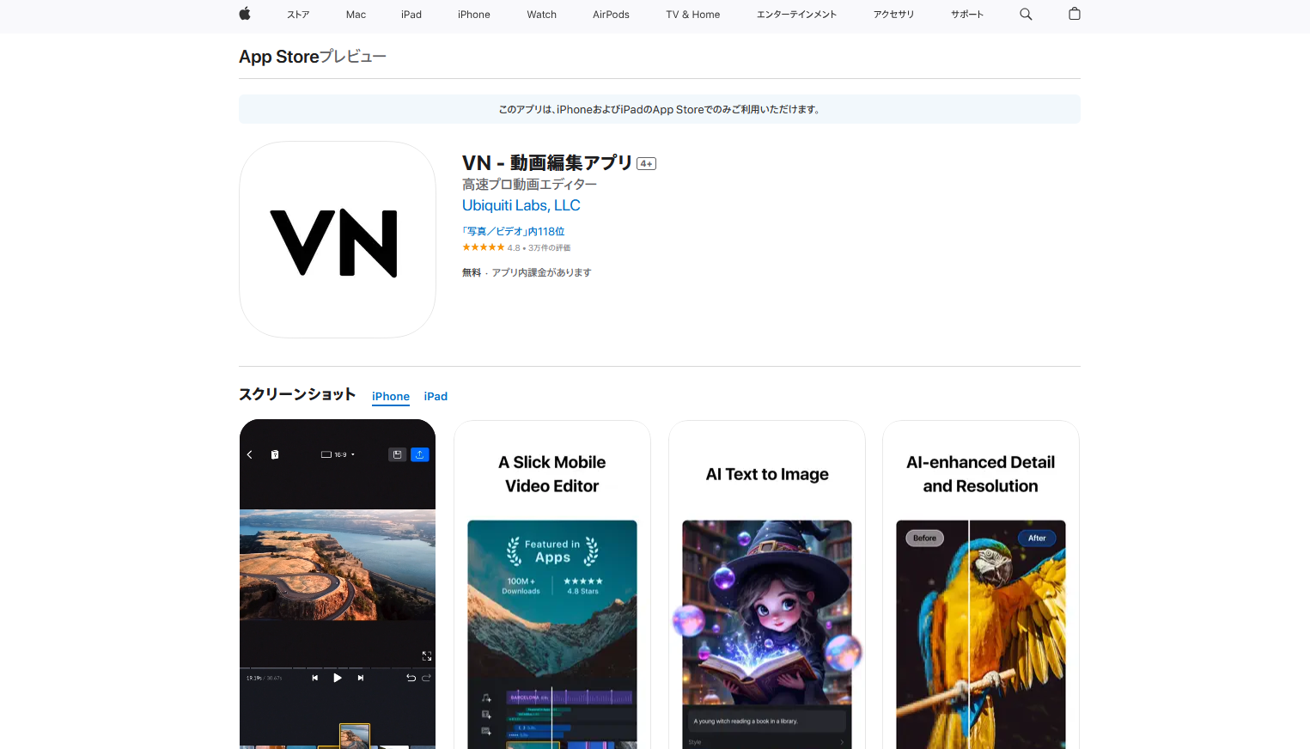Select the blue export icon in the VN screenshot
Image resolution: width=1310 pixels, height=749 pixels.
click(420, 454)
